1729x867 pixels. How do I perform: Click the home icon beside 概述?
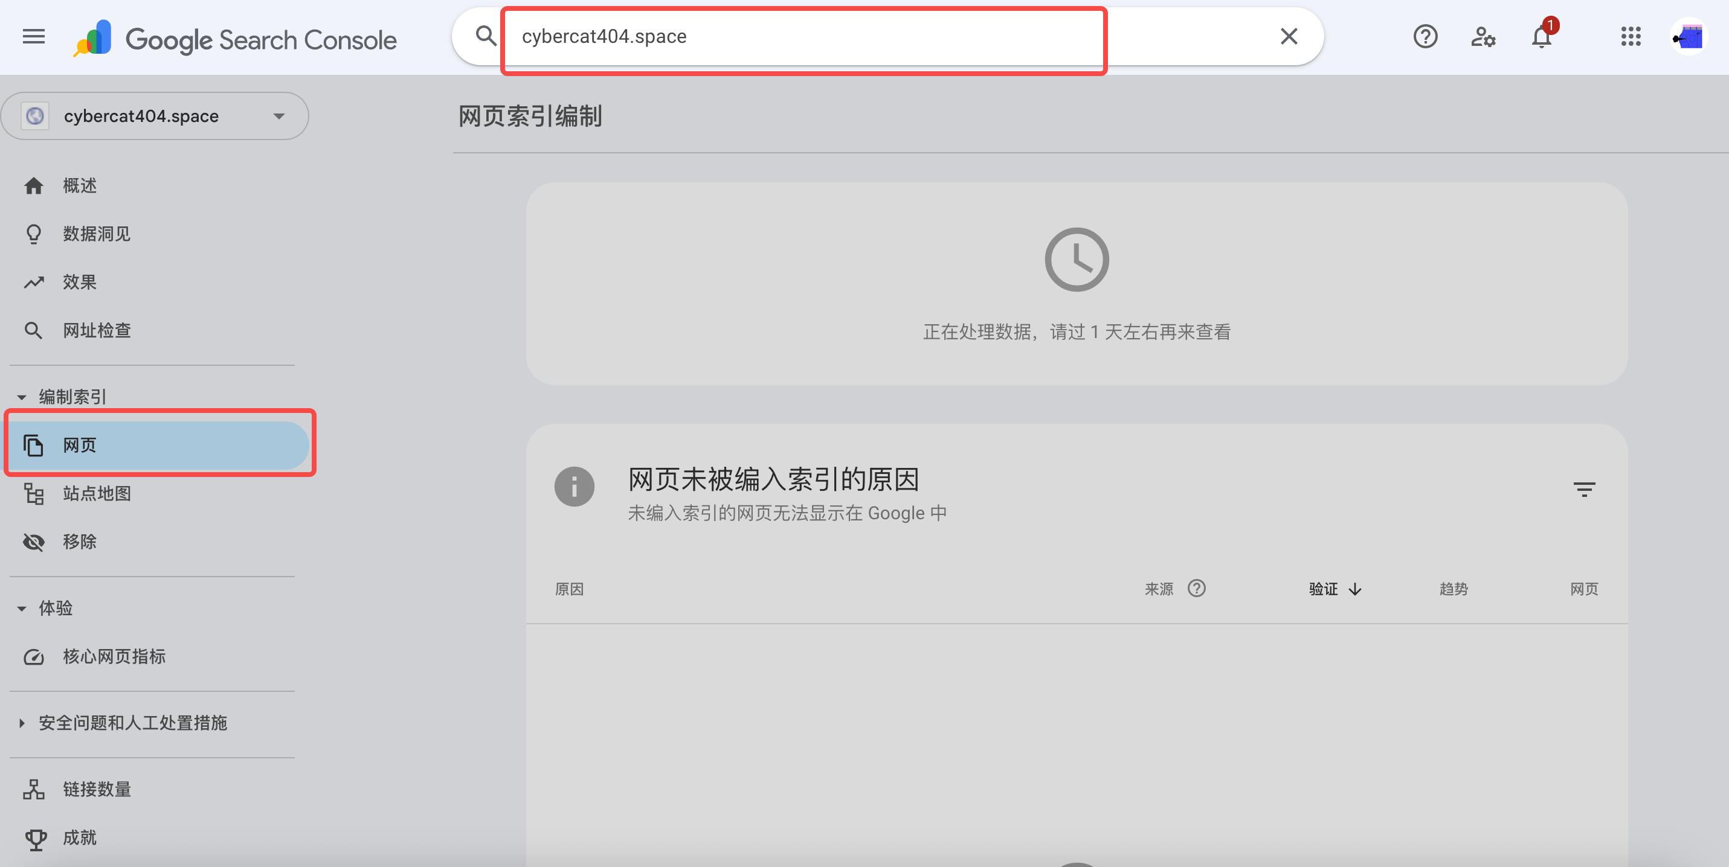pos(34,185)
